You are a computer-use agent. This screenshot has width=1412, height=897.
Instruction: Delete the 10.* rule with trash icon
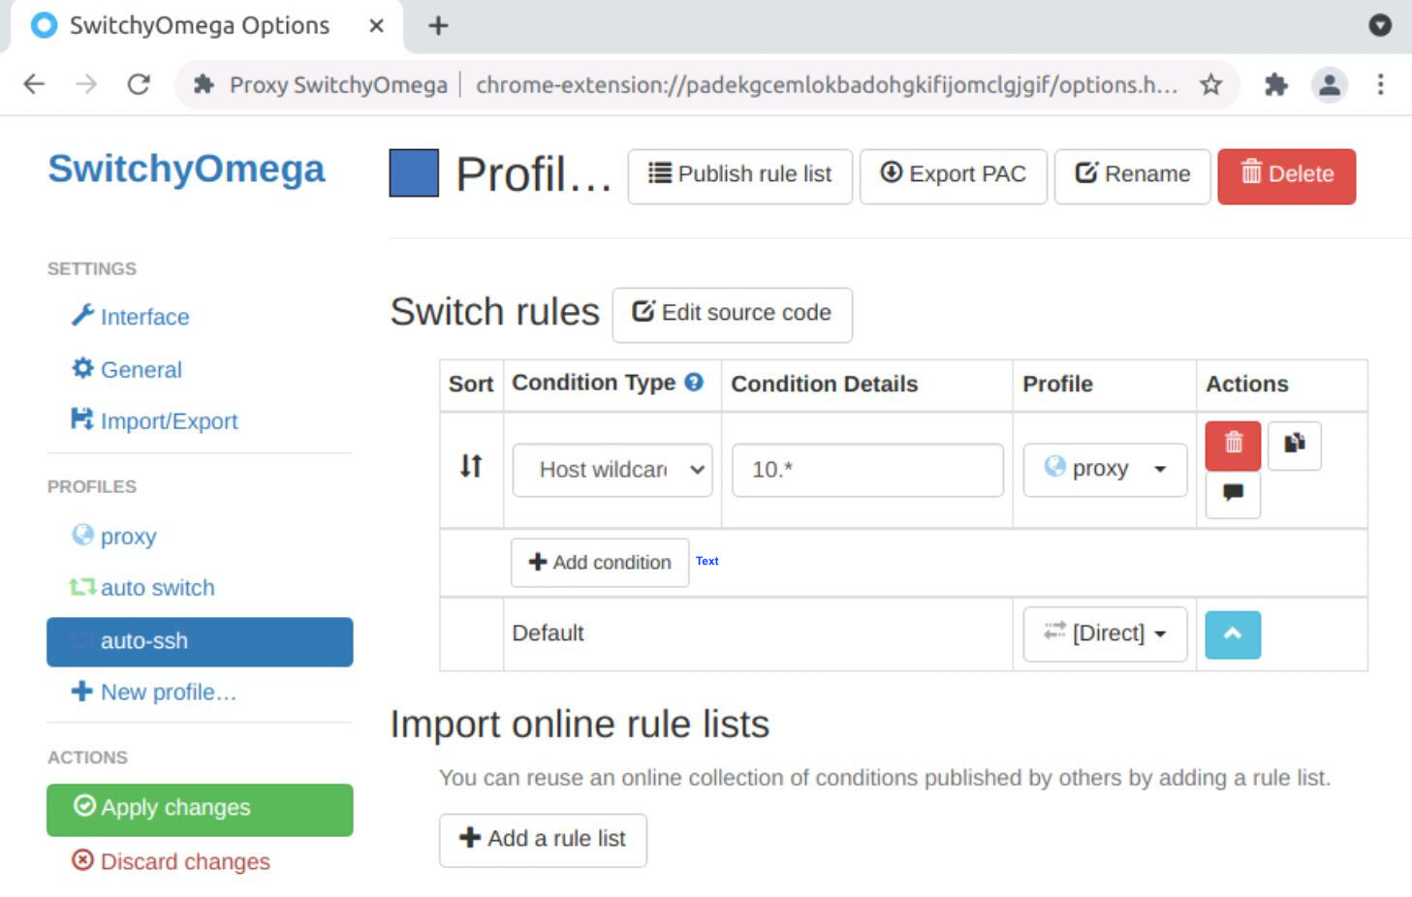coord(1233,445)
